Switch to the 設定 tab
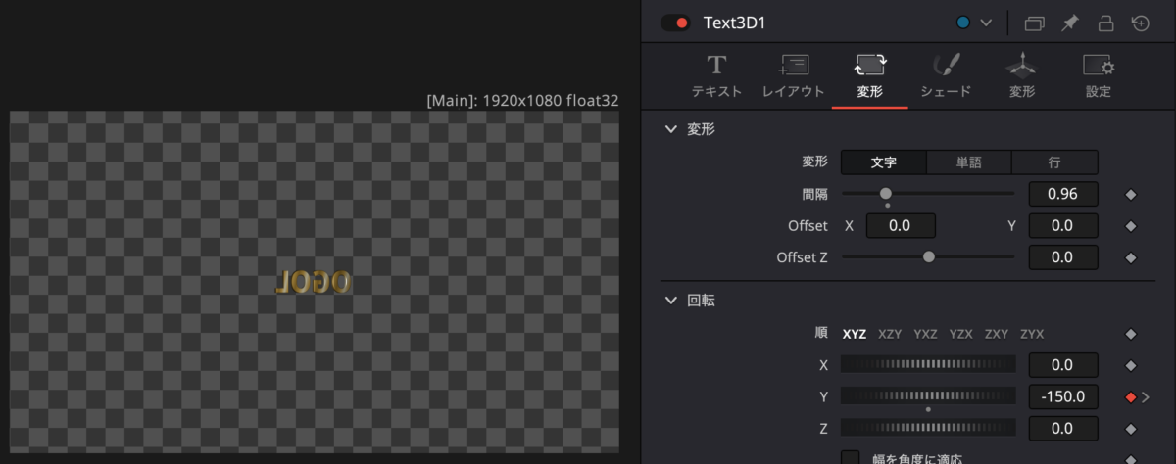The height and width of the screenshot is (464, 1176). (x=1099, y=76)
